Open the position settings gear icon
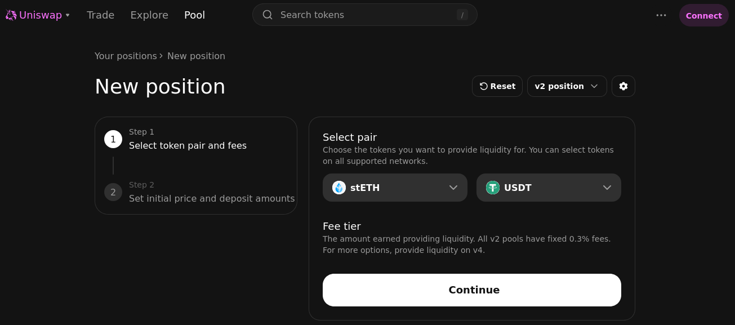This screenshot has height=325, width=735. (623, 86)
